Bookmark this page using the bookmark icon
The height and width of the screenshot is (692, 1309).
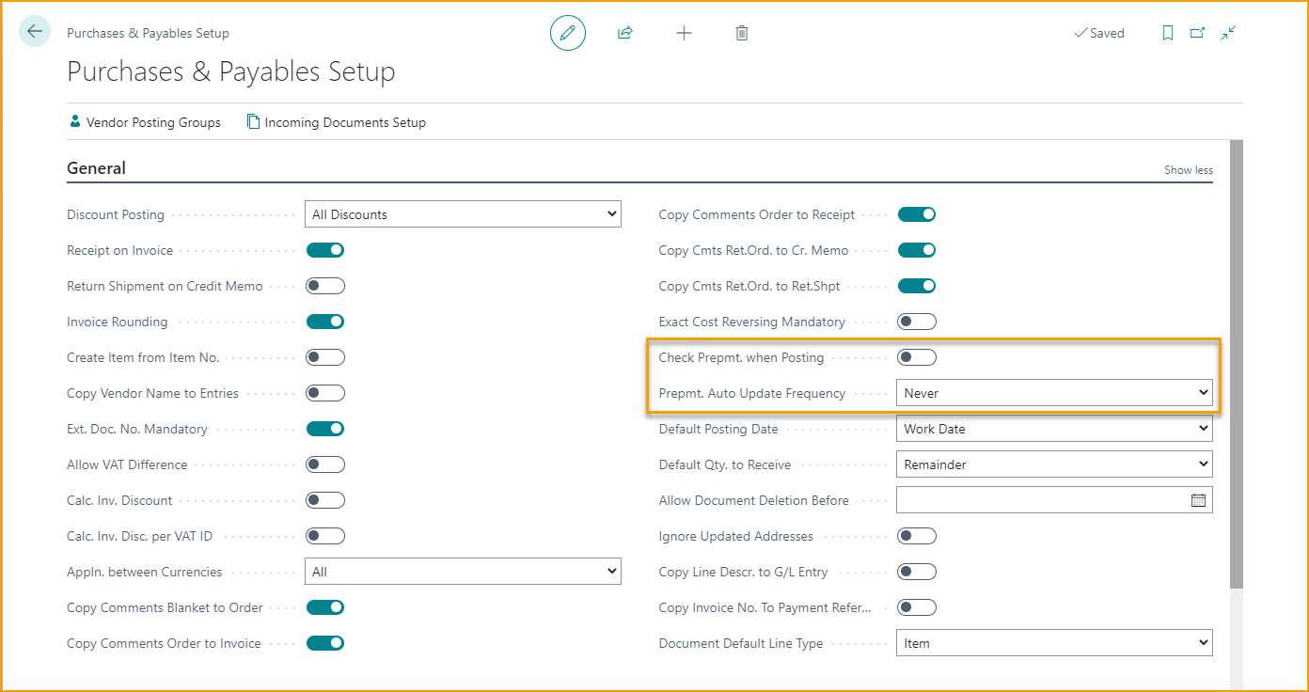(1167, 32)
